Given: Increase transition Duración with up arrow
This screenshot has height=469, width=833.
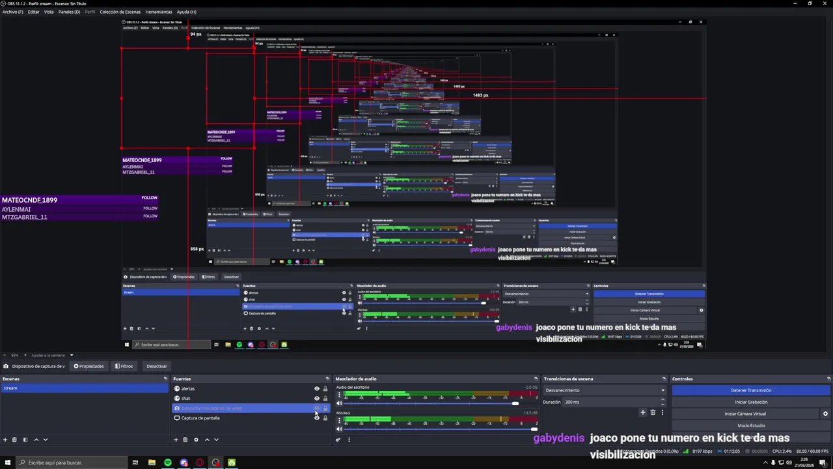Looking at the screenshot, I should [663, 399].
